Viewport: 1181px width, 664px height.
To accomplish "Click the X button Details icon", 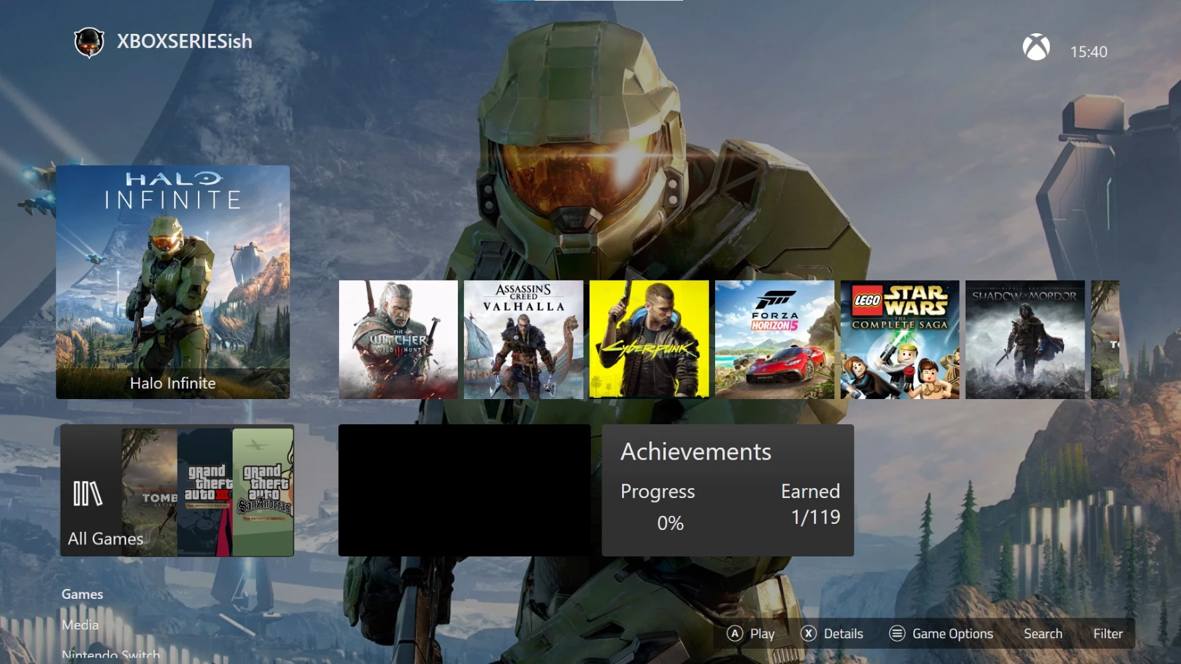I will pyautogui.click(x=808, y=633).
